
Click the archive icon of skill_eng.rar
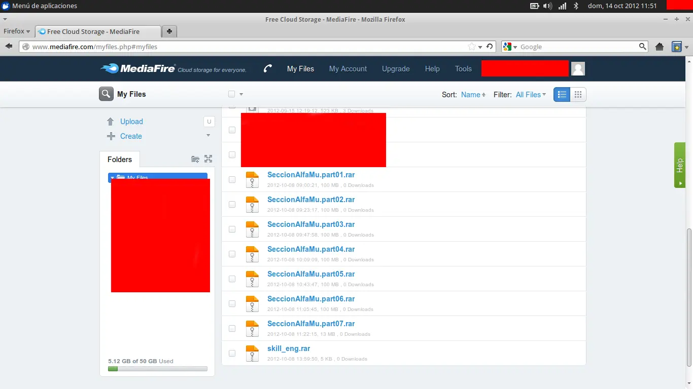click(252, 354)
